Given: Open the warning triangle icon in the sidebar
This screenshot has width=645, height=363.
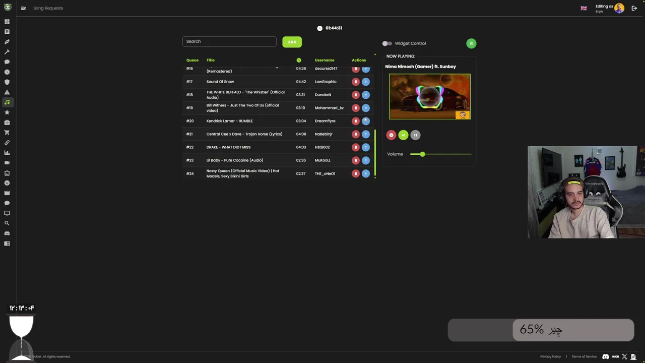Looking at the screenshot, I should 7,92.
